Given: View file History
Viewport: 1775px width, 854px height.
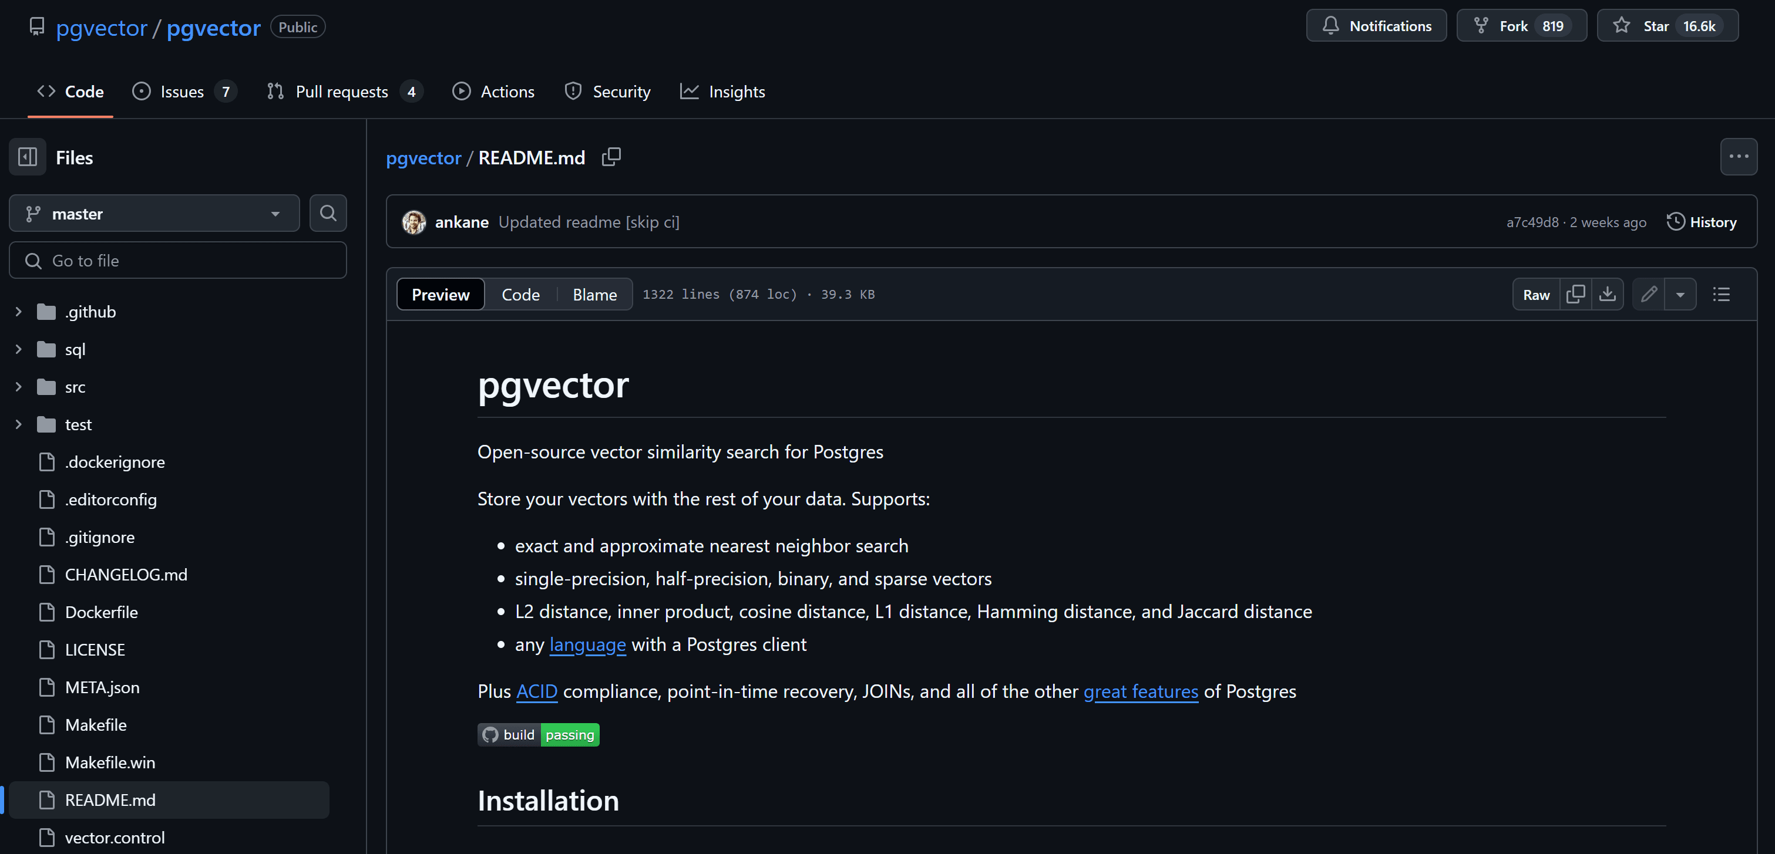Looking at the screenshot, I should click(x=1701, y=222).
